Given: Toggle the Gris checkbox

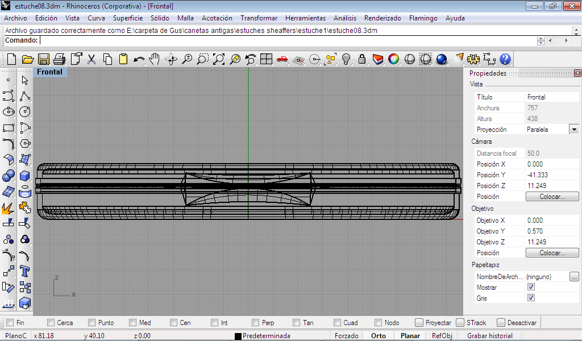Looking at the screenshot, I should tap(531, 298).
